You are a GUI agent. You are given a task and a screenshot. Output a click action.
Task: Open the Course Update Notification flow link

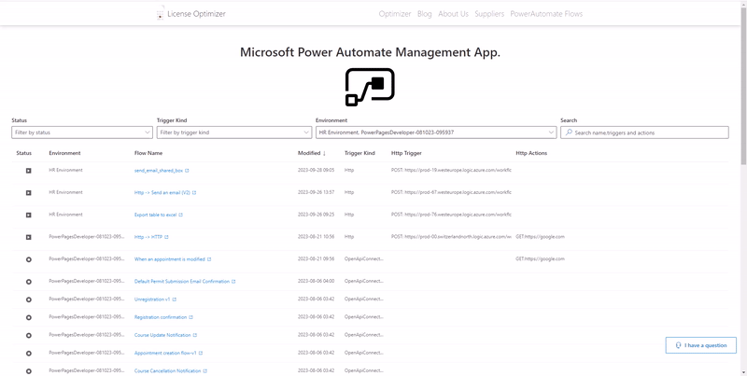coord(162,335)
